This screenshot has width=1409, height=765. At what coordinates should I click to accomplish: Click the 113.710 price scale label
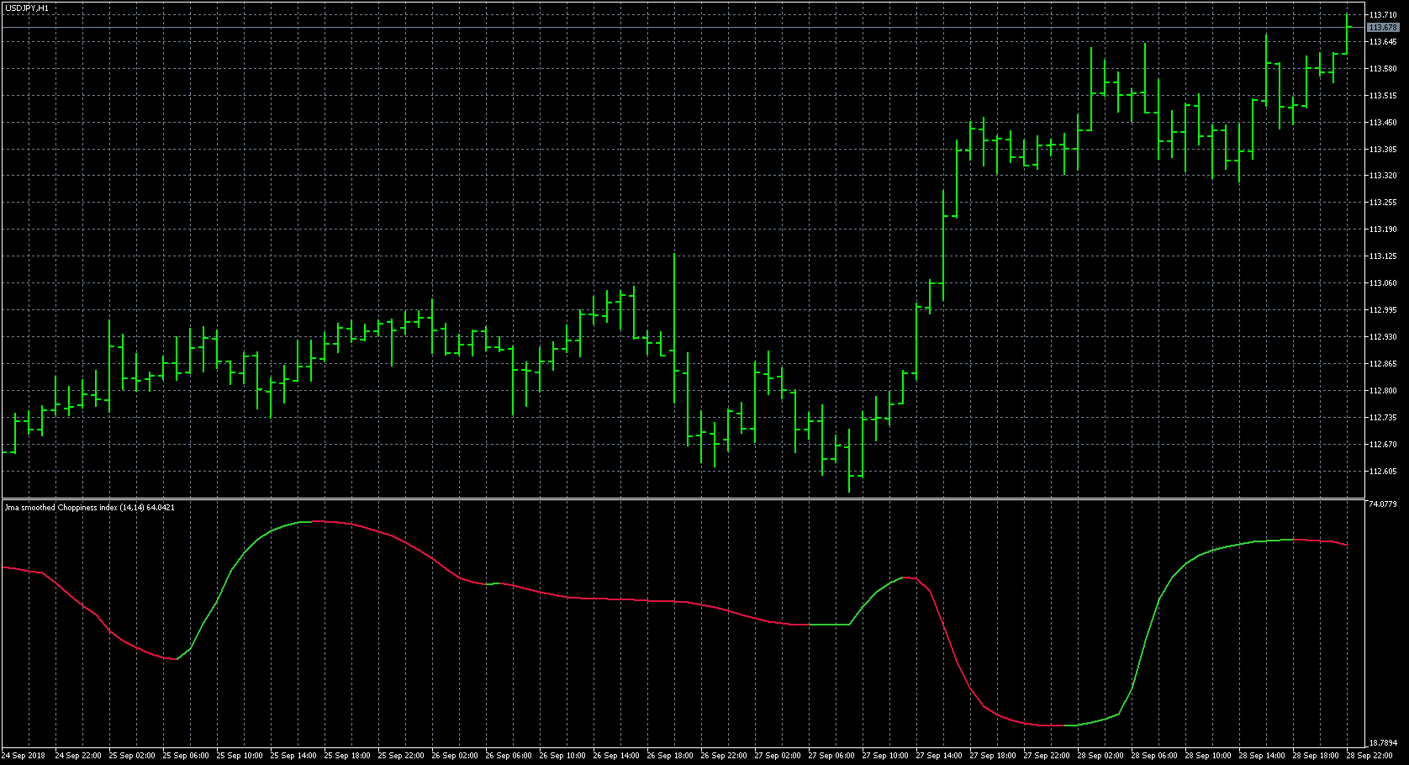(1383, 15)
